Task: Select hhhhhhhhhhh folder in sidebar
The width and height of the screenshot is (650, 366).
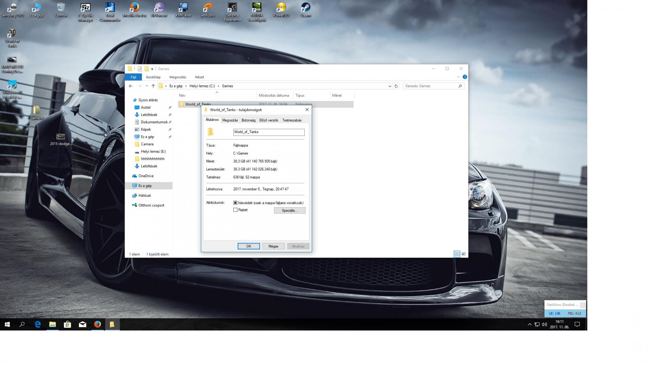Action: (x=152, y=159)
